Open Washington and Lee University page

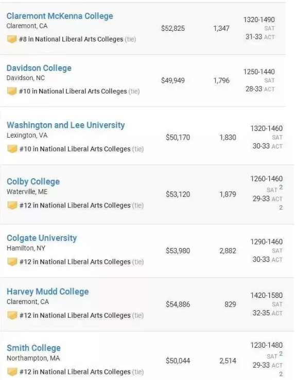pyautogui.click(x=66, y=125)
